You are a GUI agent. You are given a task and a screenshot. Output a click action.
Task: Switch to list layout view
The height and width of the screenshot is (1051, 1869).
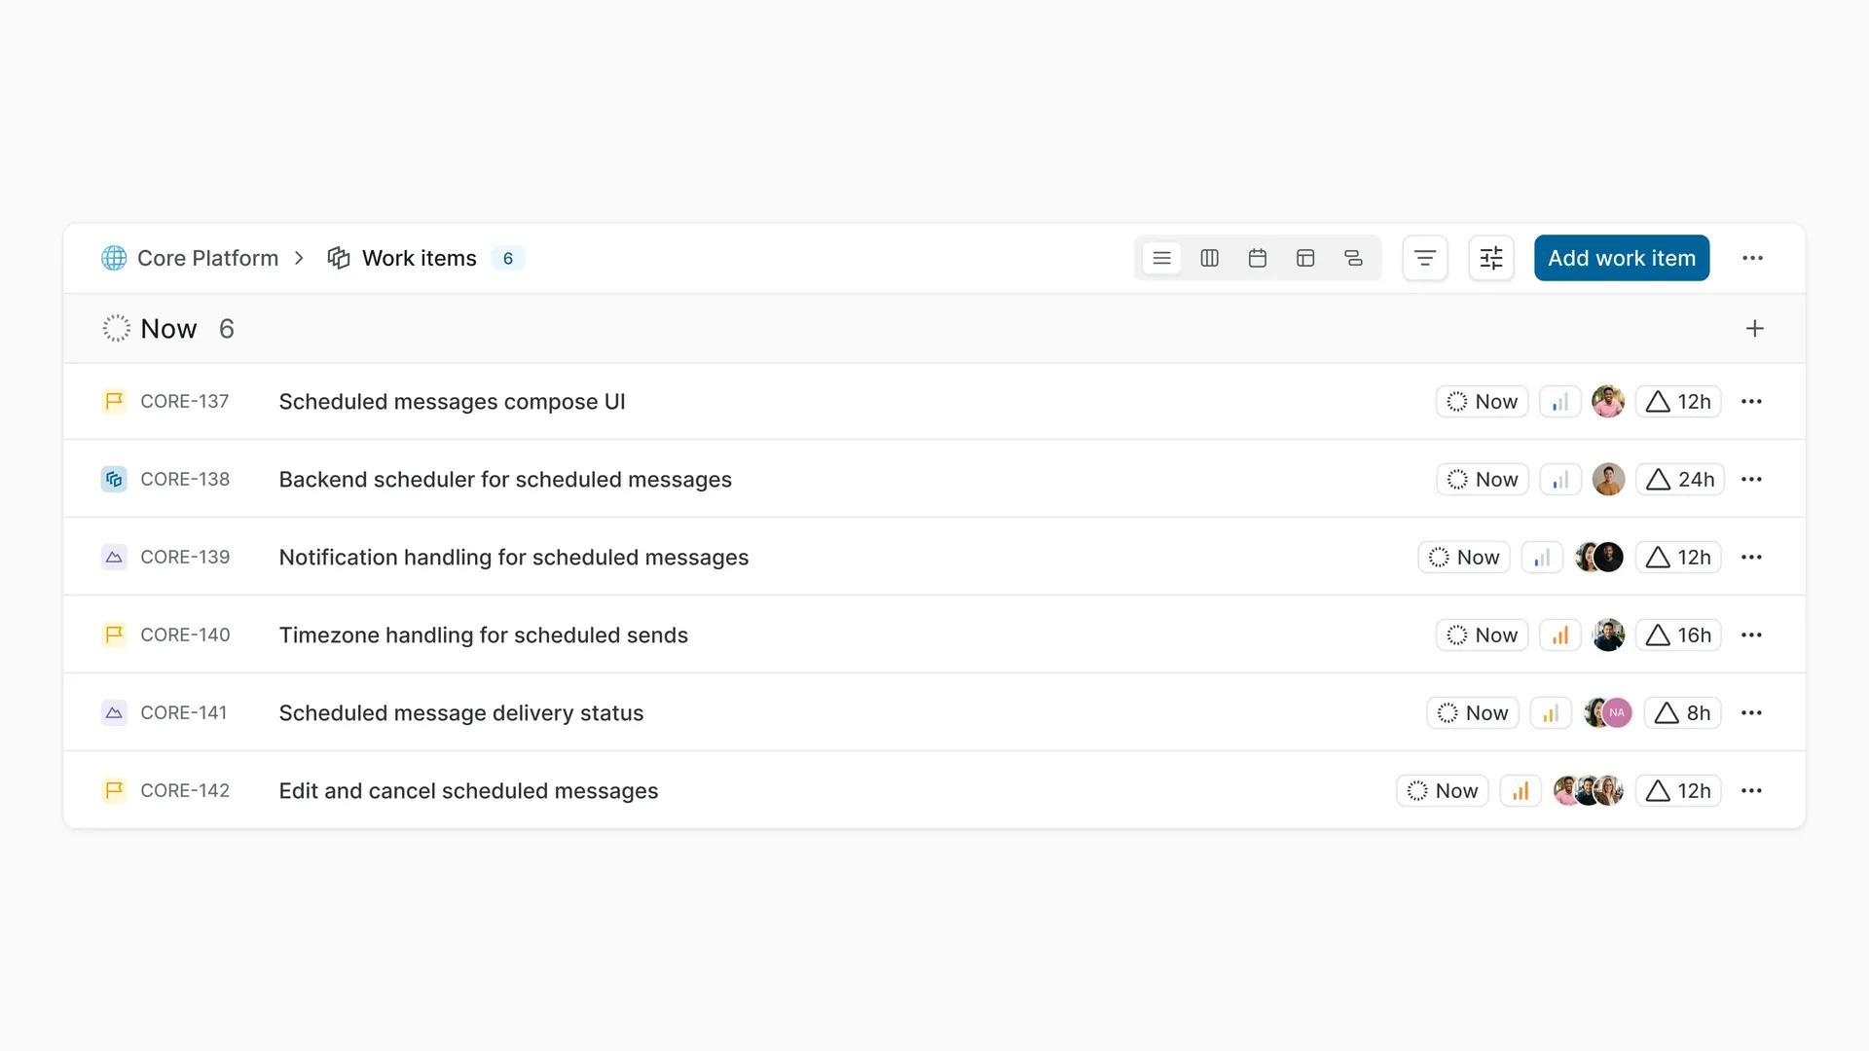click(x=1161, y=258)
